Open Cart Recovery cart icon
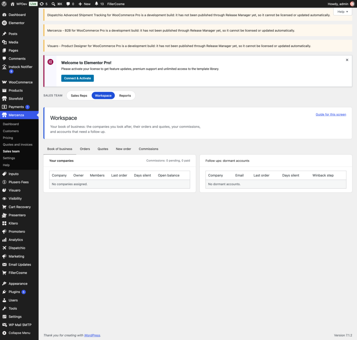 (4, 207)
